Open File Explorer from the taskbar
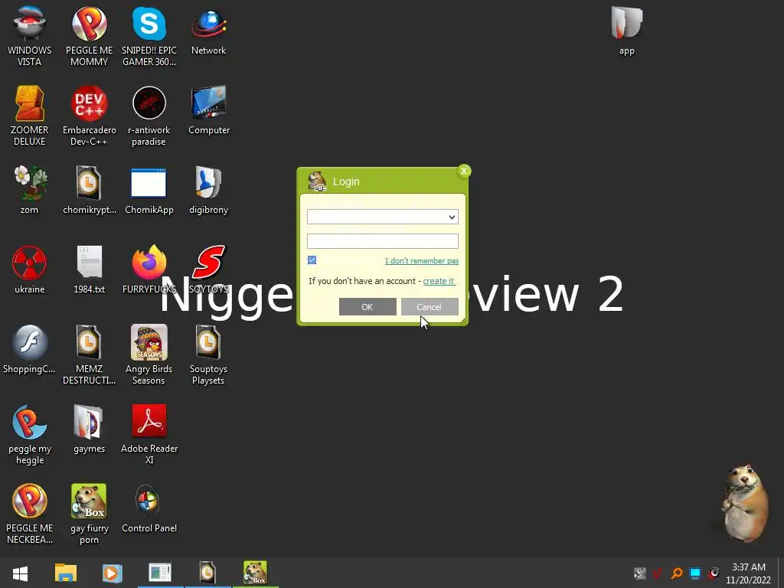The height and width of the screenshot is (588, 784). [x=66, y=573]
